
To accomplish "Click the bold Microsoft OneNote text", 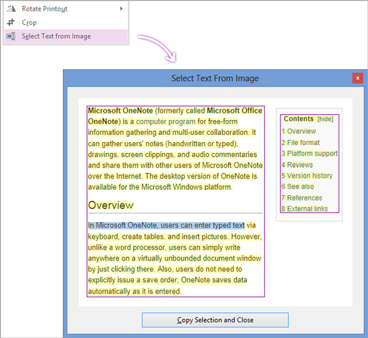I will [120, 111].
